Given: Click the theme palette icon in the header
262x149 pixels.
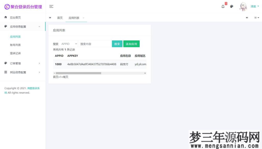Looking at the screenshot, I should point(232,6).
